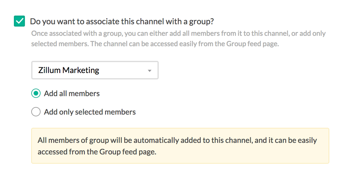The image size is (342, 185).
Task: Select the 'Add only selected members' radio button
Action: point(36,112)
